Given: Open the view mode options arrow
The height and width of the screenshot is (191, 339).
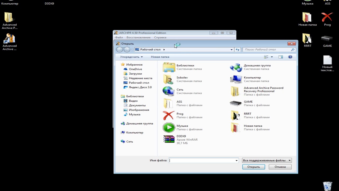Looking at the screenshot, I should [x=272, y=57].
